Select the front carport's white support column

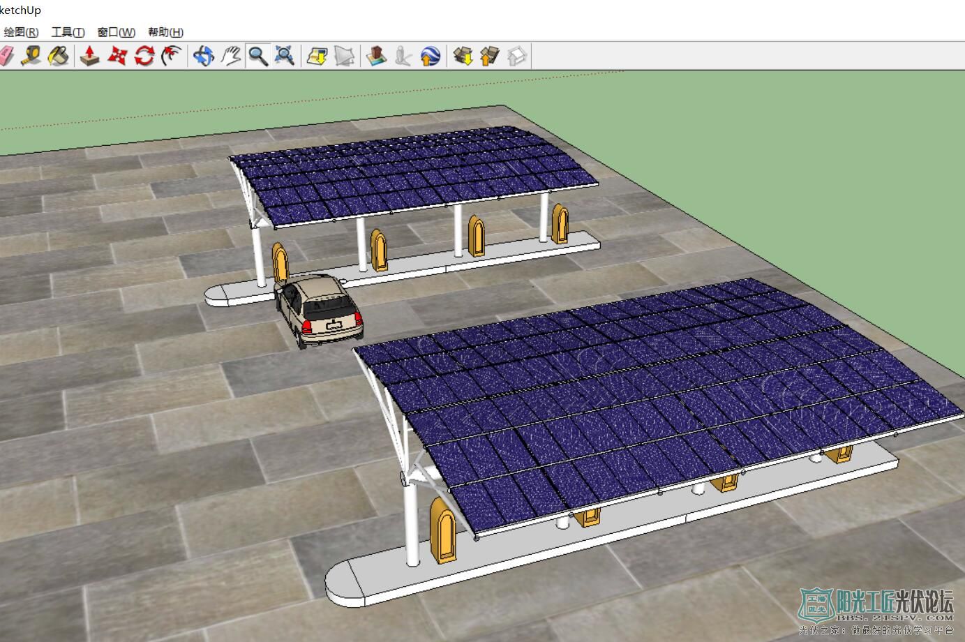pos(412,523)
